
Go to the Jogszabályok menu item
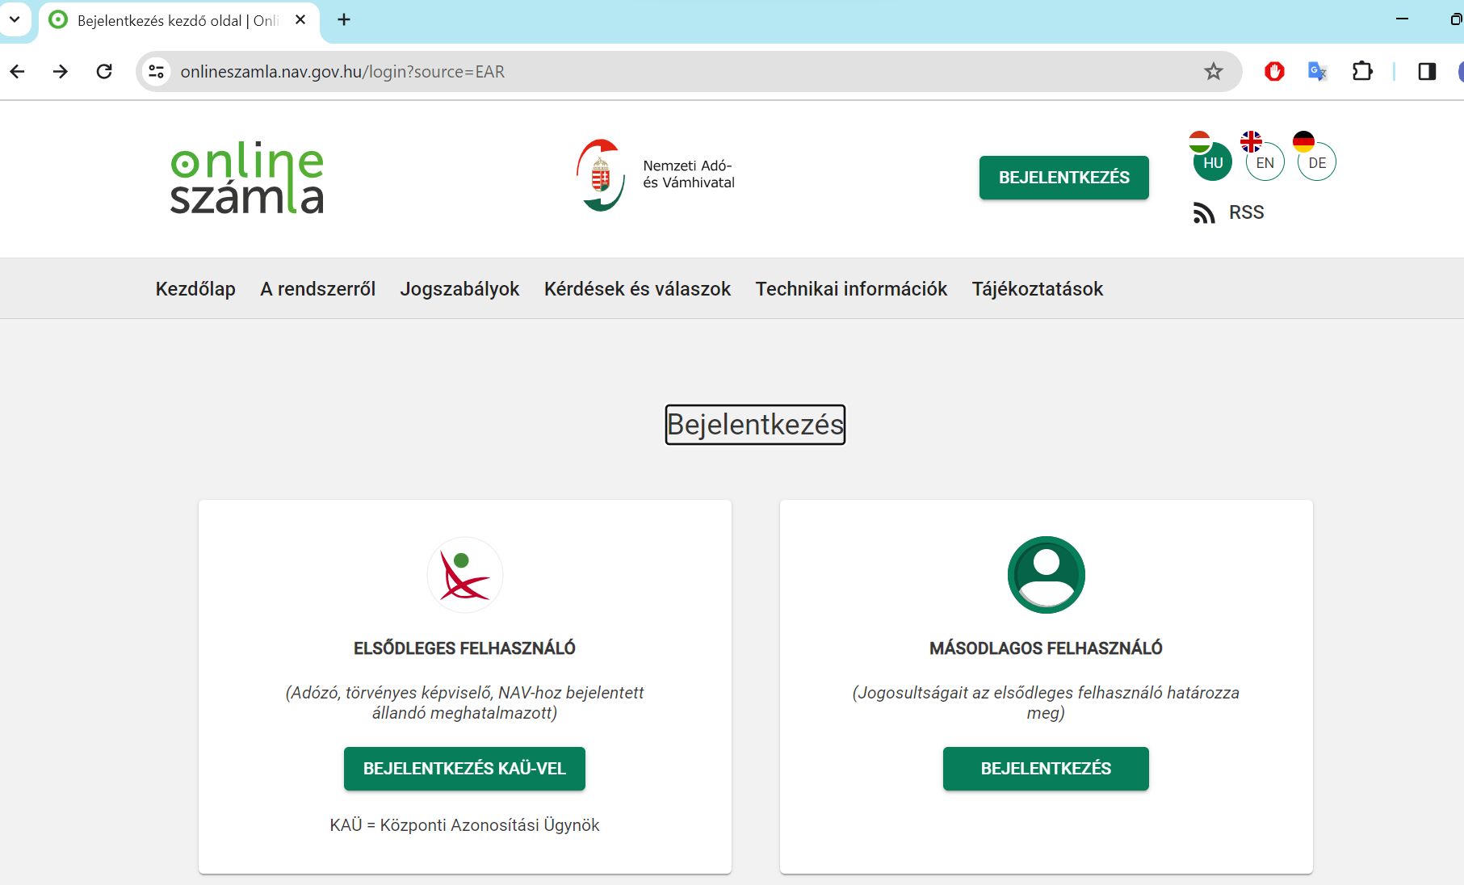(459, 289)
